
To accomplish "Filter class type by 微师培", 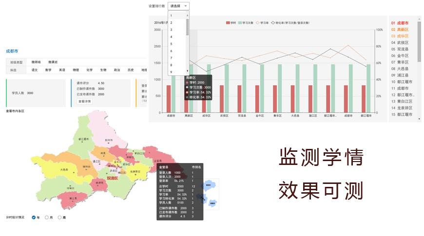I will click(36, 62).
